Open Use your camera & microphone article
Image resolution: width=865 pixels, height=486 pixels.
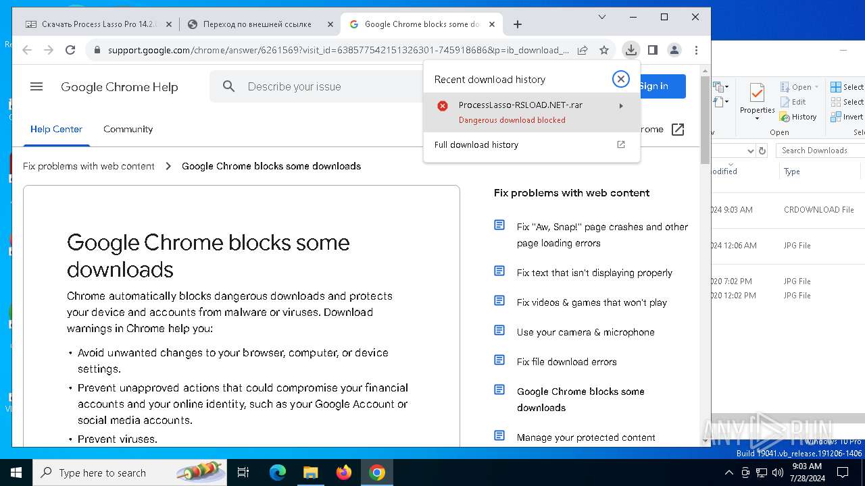pos(586,332)
